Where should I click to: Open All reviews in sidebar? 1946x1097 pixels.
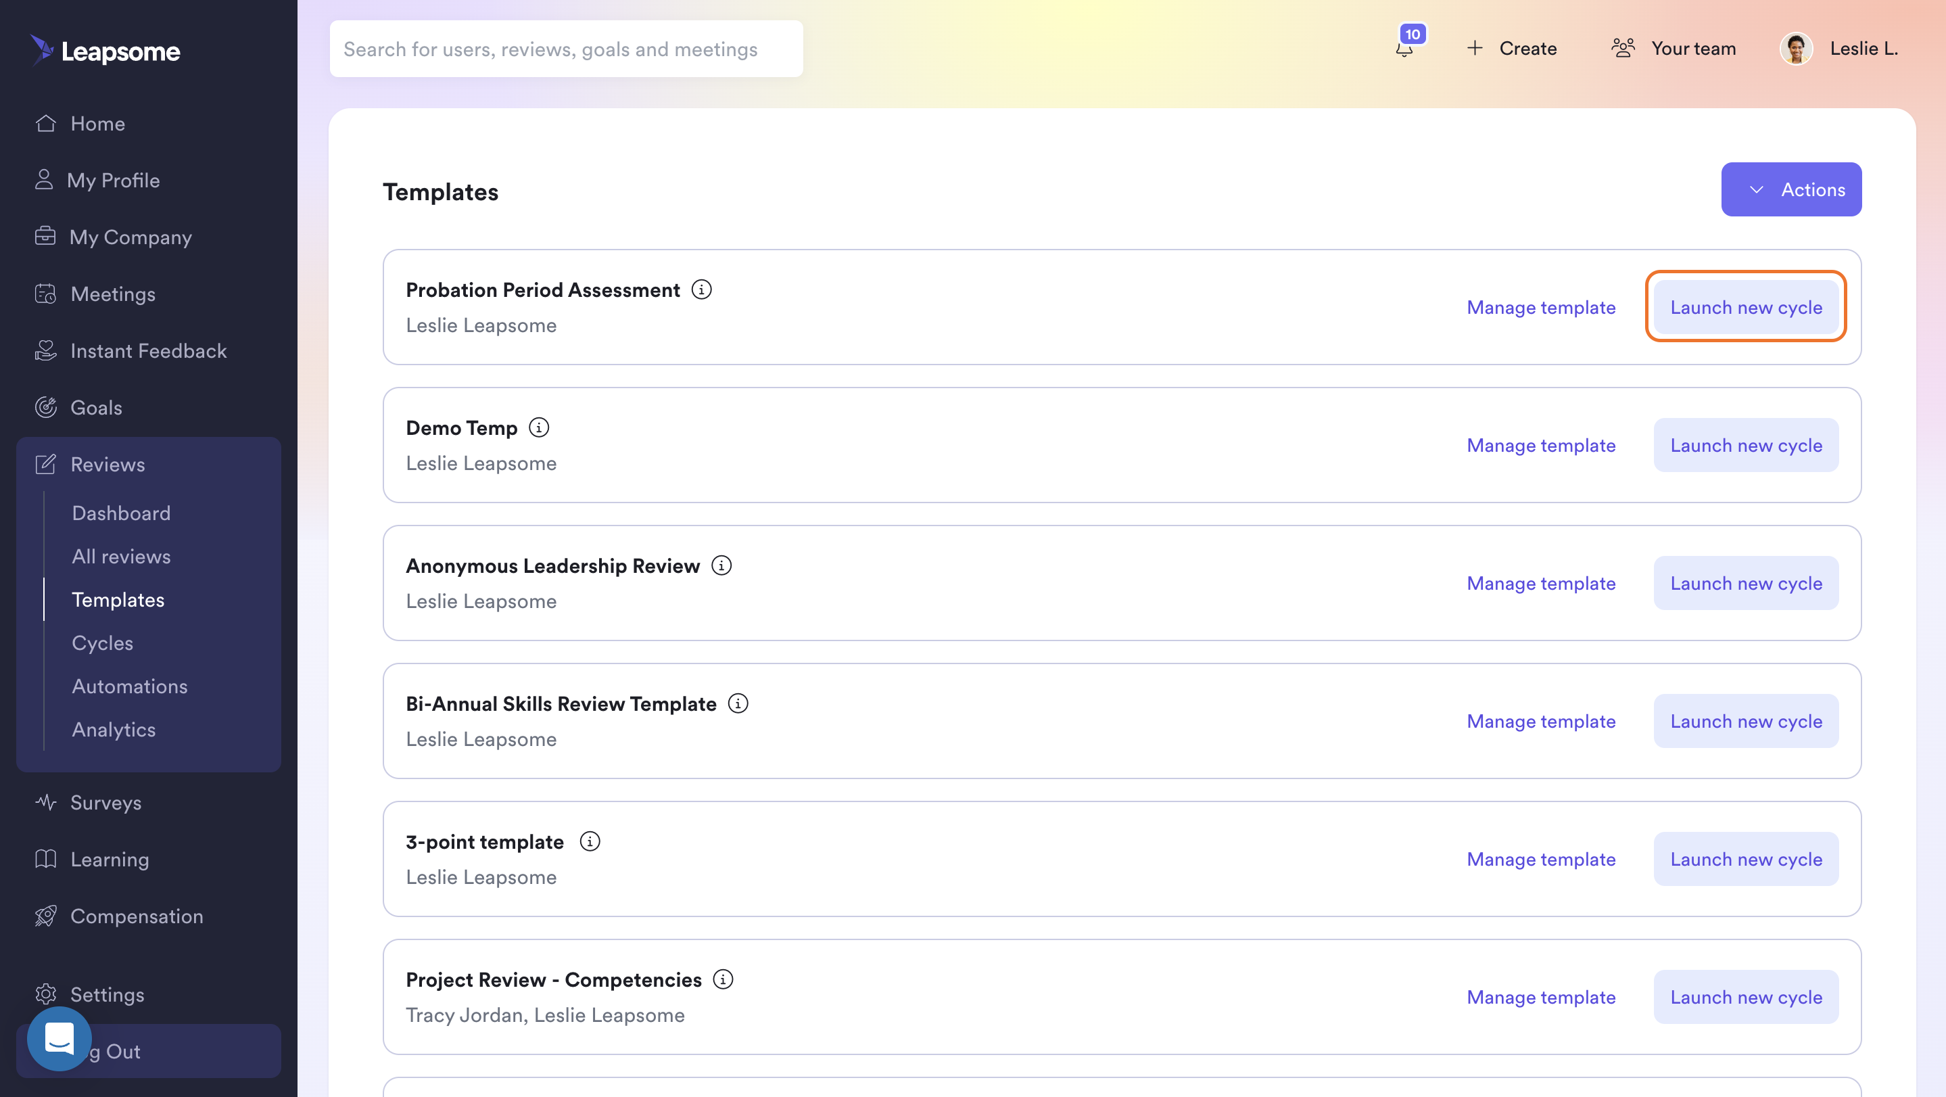click(x=121, y=556)
